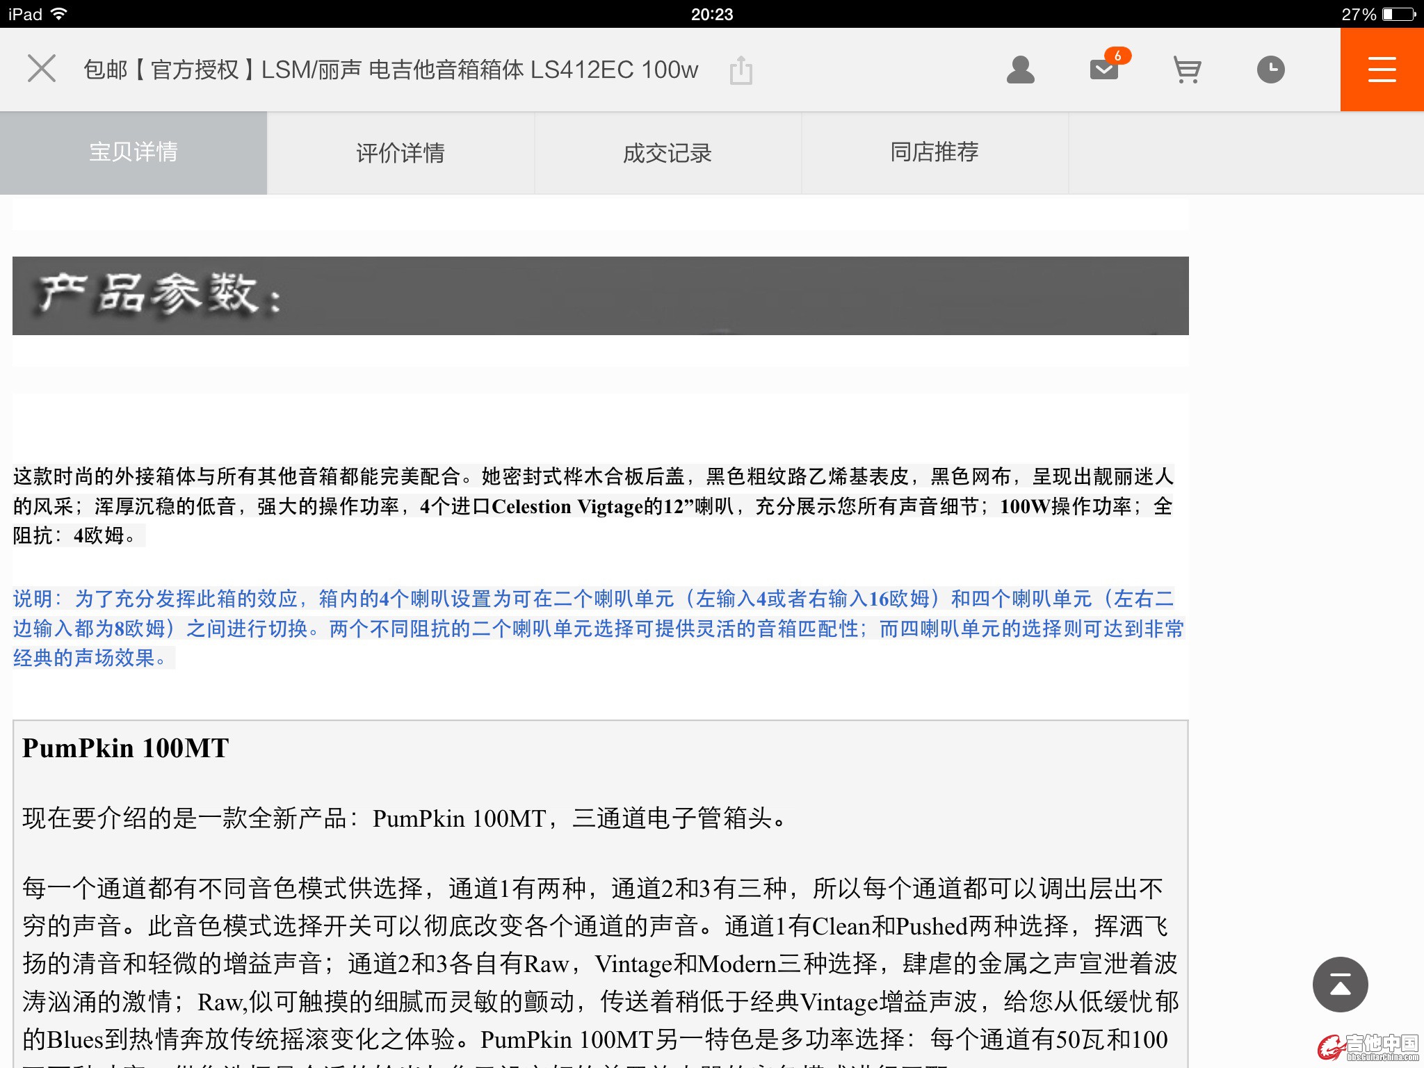Viewport: 1424px width, 1068px height.
Task: Tap the 吉他中国 watermark logo
Action: [1368, 1046]
